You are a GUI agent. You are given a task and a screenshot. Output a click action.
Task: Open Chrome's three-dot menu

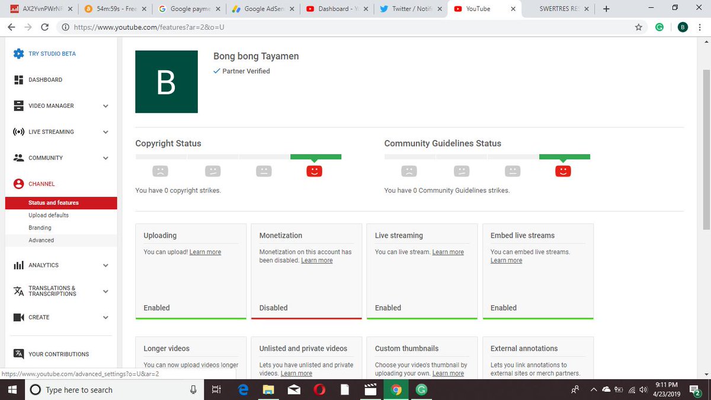700,27
